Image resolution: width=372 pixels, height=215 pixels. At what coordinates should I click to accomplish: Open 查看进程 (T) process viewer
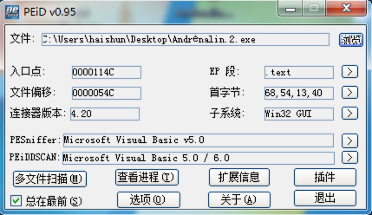(x=147, y=177)
